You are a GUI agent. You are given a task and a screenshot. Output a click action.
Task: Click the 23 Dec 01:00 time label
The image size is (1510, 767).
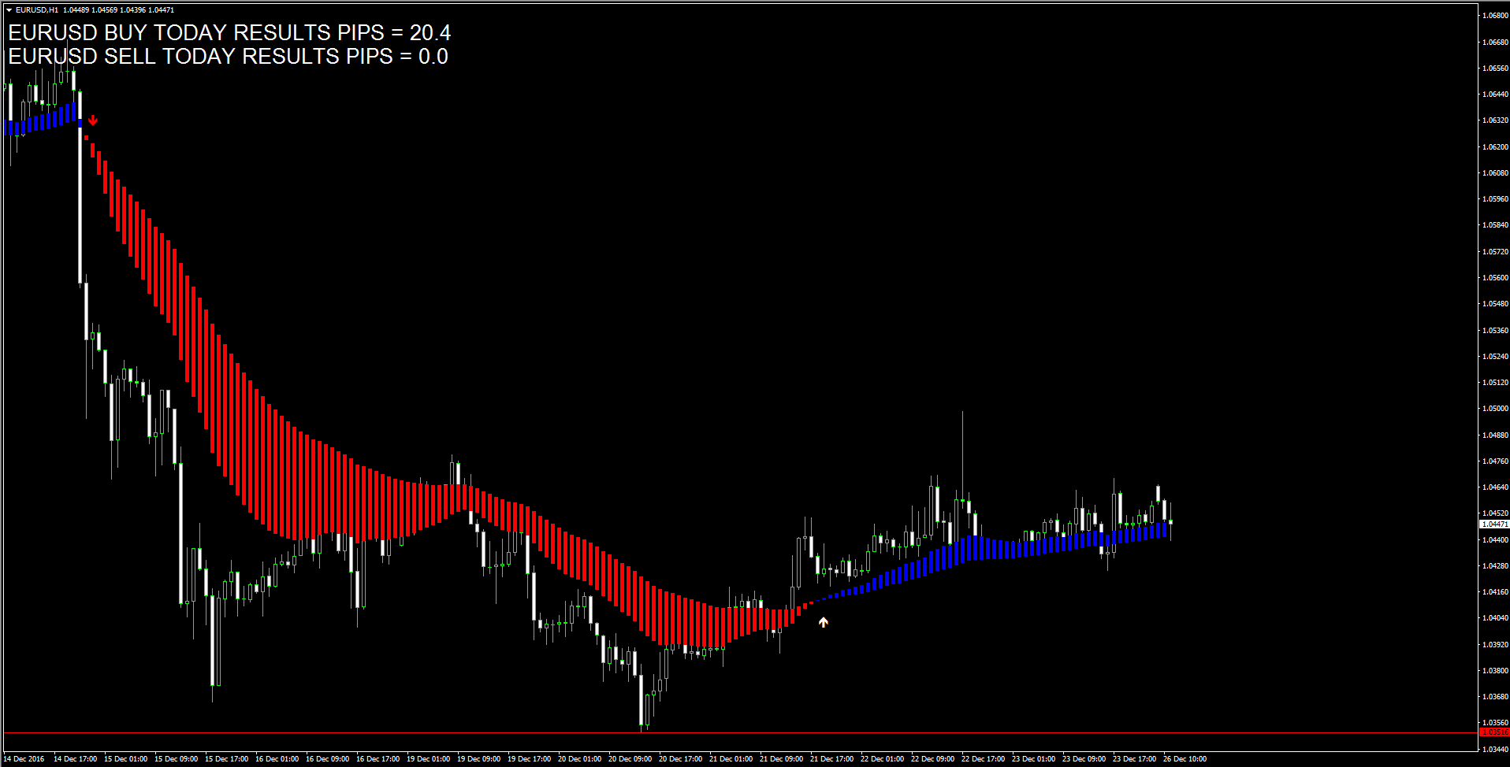pyautogui.click(x=1033, y=759)
